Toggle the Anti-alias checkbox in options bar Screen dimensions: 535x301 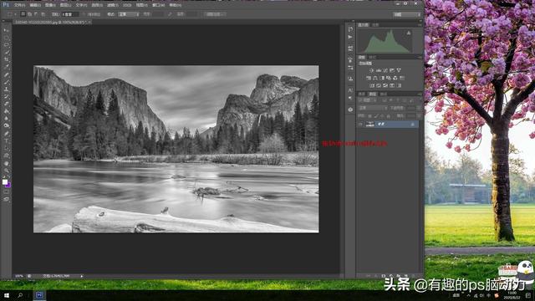coord(84,14)
